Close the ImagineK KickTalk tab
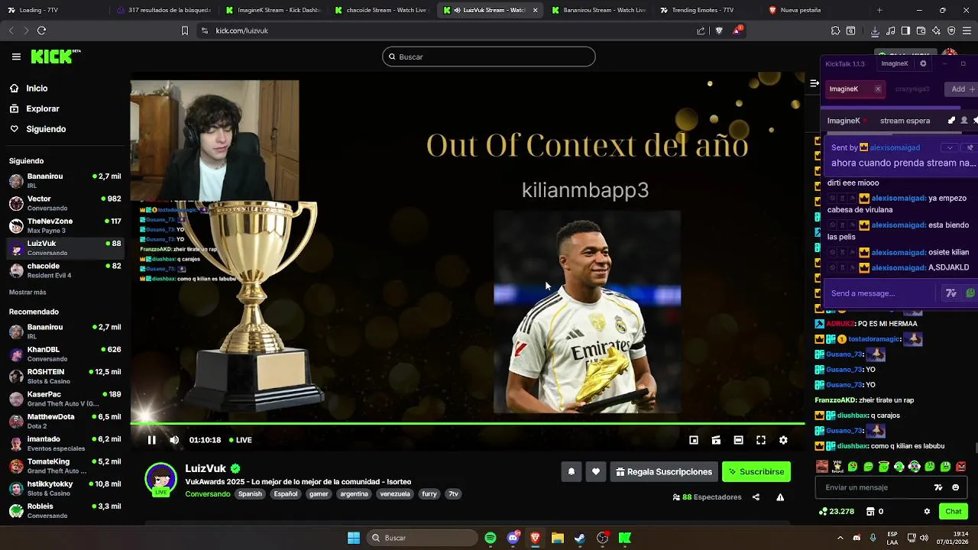The image size is (978, 550). 878,89
